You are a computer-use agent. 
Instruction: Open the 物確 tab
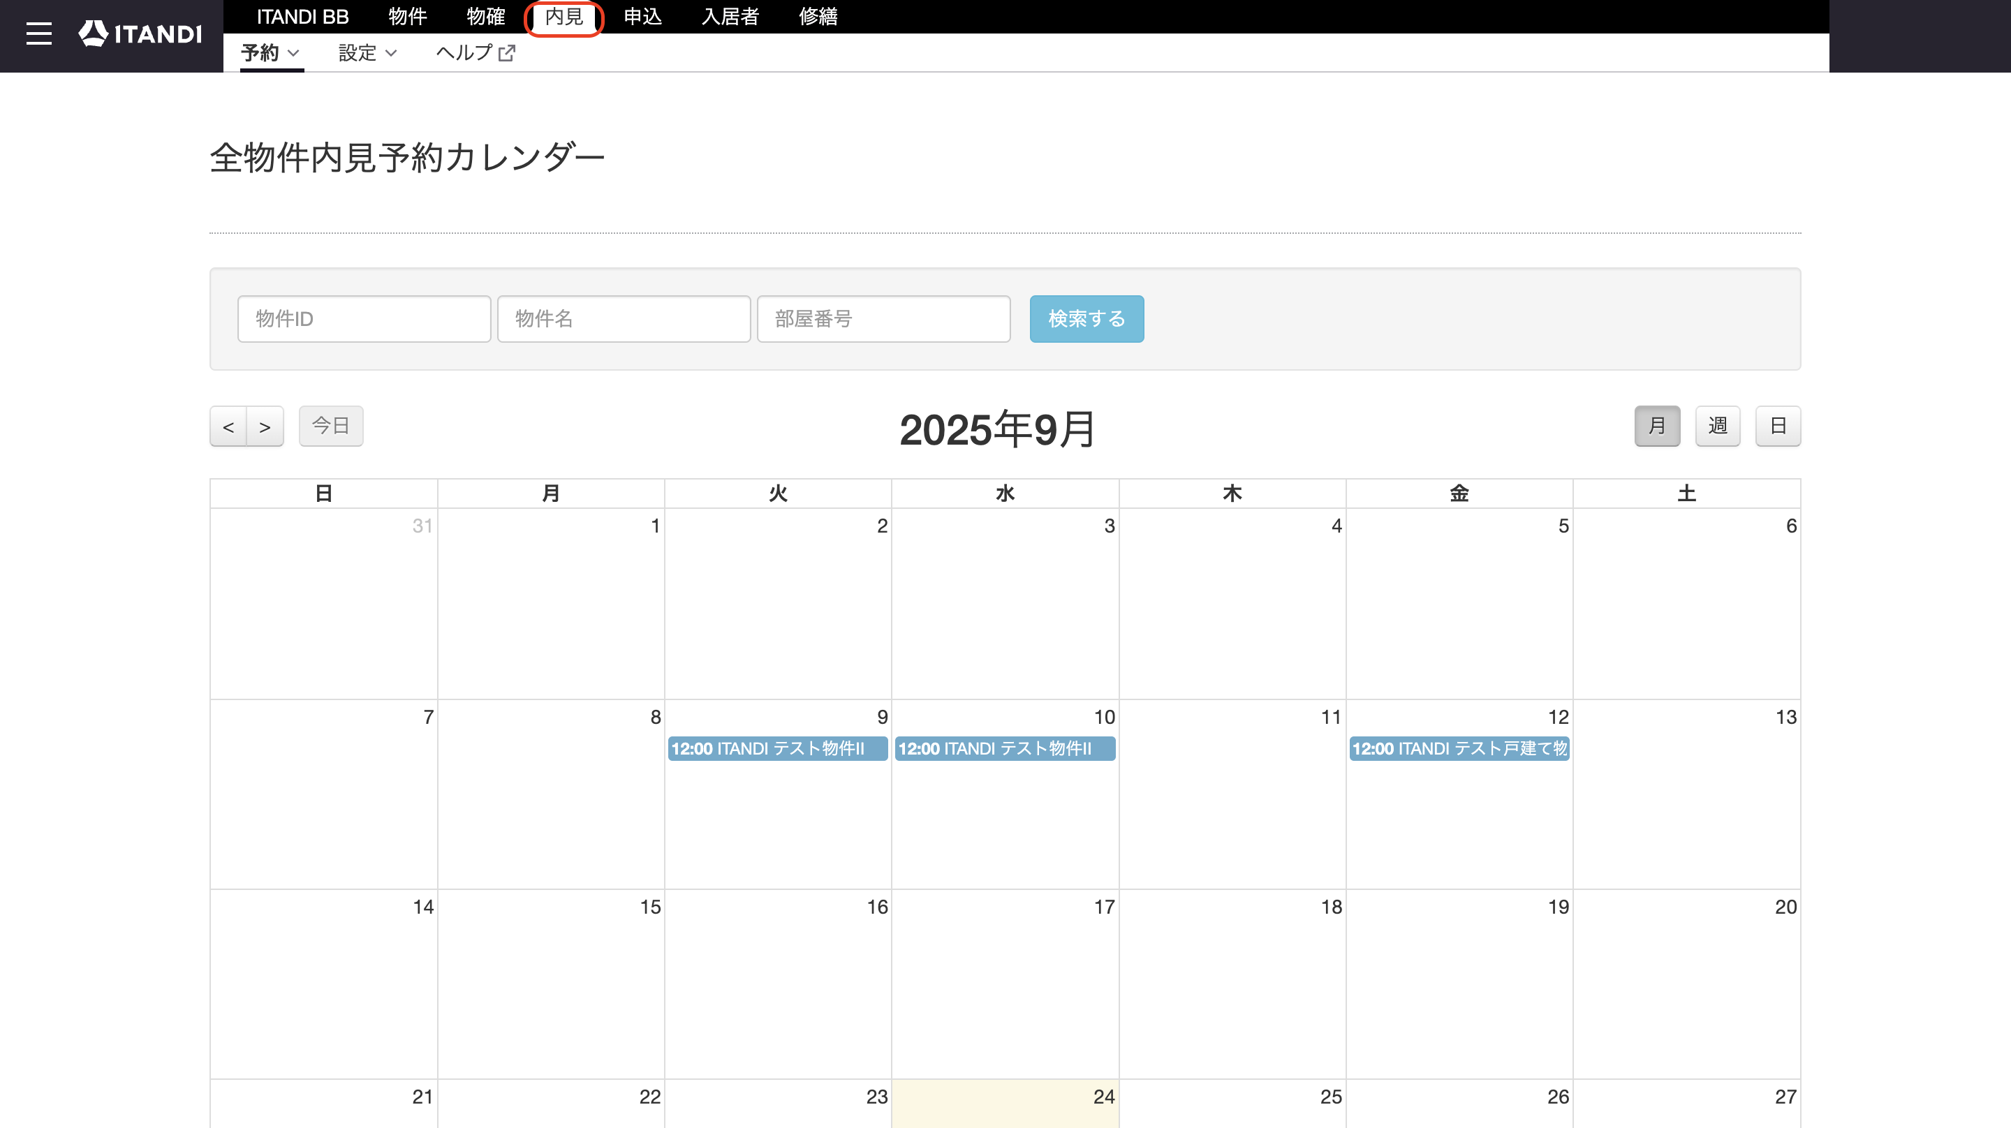(x=485, y=16)
